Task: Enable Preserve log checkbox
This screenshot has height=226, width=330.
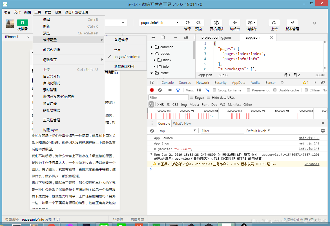Action: click(x=248, y=90)
